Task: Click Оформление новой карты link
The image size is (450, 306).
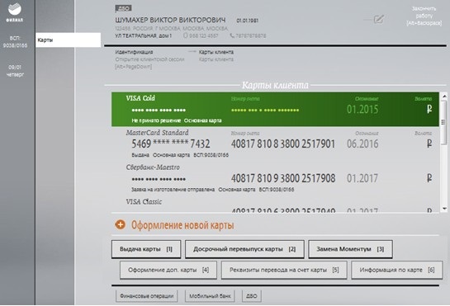Action: pos(182,225)
